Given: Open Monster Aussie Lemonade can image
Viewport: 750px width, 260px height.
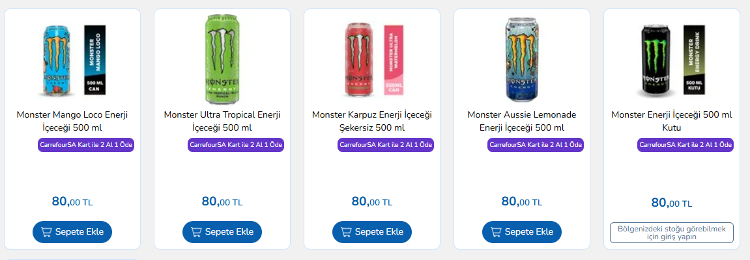Looking at the screenshot, I should pos(522,58).
